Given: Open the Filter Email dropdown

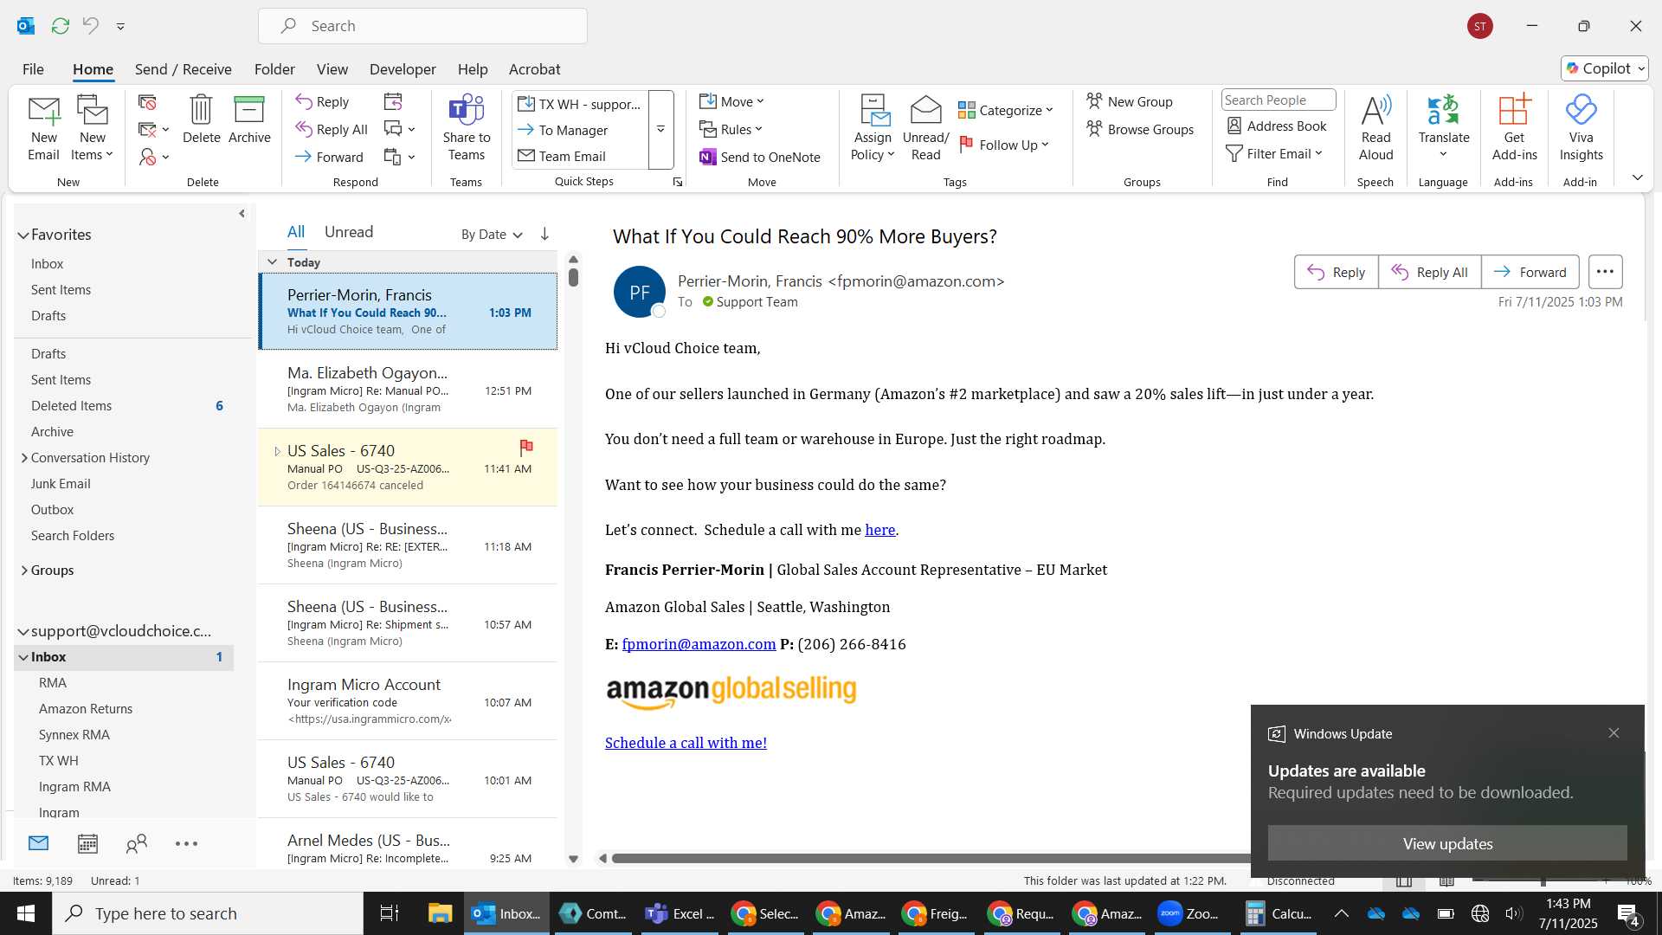Looking at the screenshot, I should pos(1275,153).
